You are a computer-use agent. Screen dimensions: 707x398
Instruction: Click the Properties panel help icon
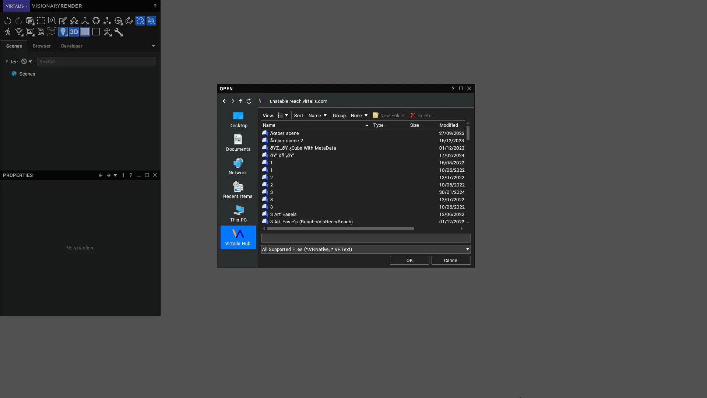tap(131, 175)
